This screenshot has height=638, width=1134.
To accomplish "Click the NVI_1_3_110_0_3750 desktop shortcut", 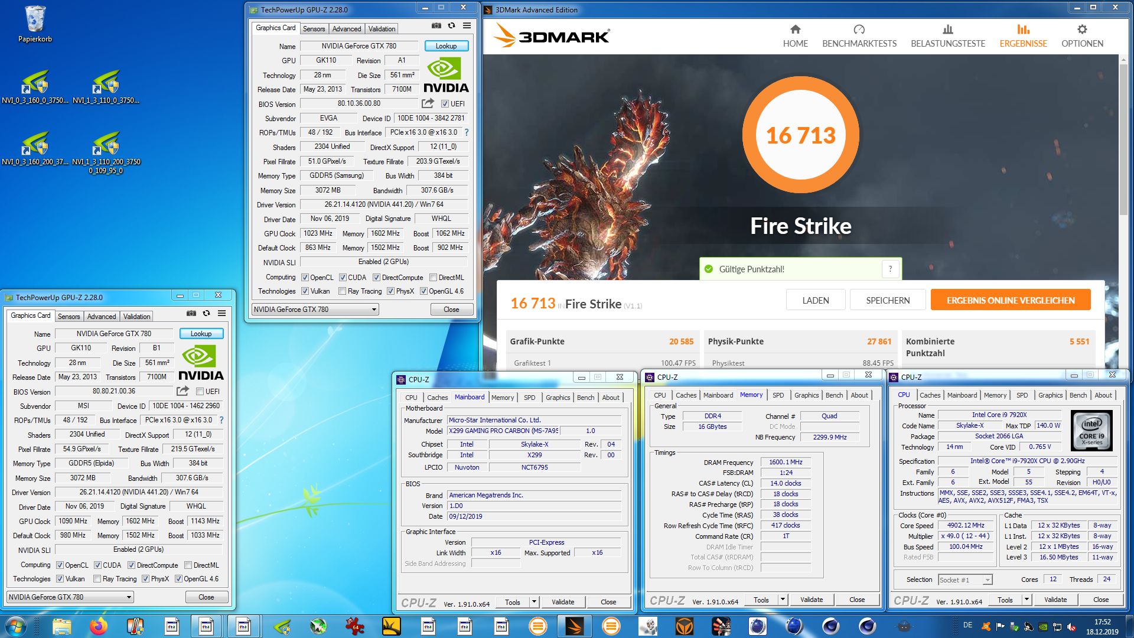I will [x=106, y=87].
